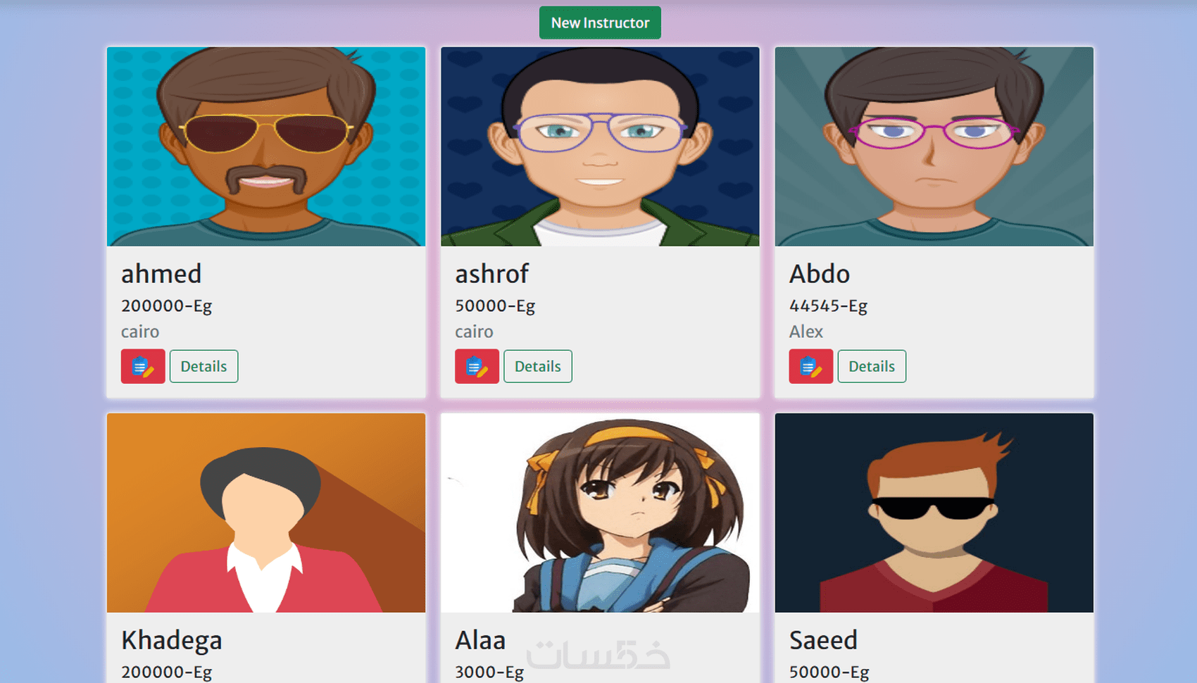The width and height of the screenshot is (1197, 683).
Task: Click the New Instructor button
Action: 600,23
